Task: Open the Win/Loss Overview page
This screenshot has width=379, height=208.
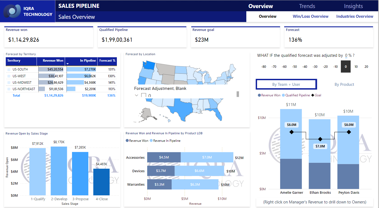Action: click(x=310, y=16)
